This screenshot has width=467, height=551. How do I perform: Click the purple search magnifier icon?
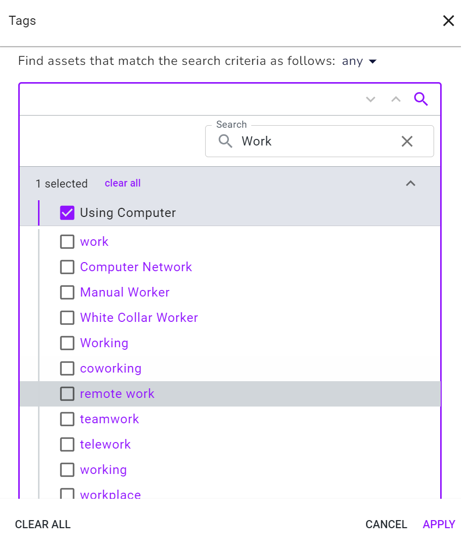click(420, 99)
